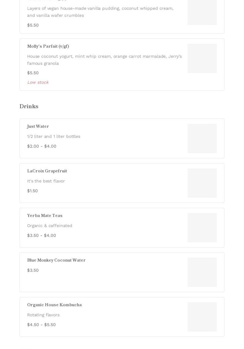Click Organic House Kombucha thumbnail
Image resolution: width=244 pixels, height=349 pixels.
point(202,317)
